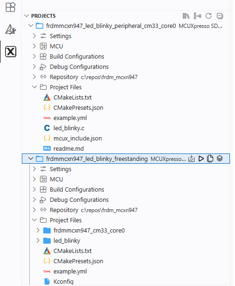
Task: Collapse all projects in the Projects view
Action: coord(220,16)
